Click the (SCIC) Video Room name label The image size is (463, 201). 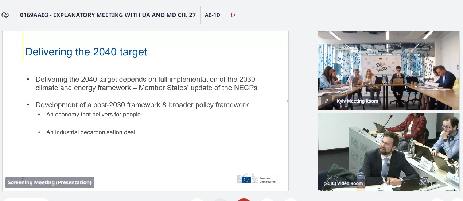[343, 183]
